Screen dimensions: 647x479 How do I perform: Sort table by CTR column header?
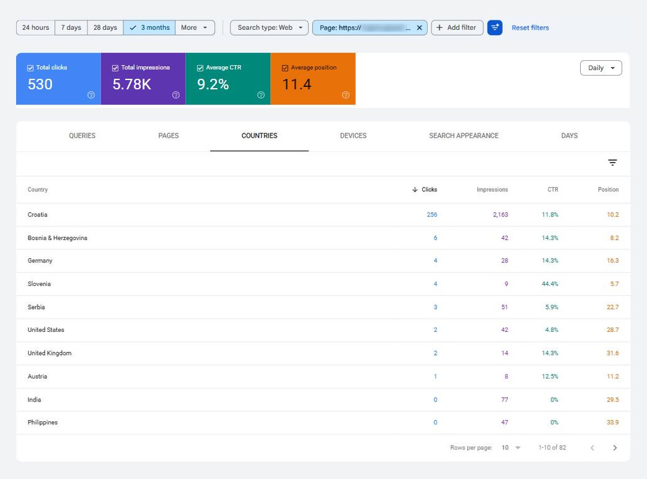pyautogui.click(x=553, y=190)
